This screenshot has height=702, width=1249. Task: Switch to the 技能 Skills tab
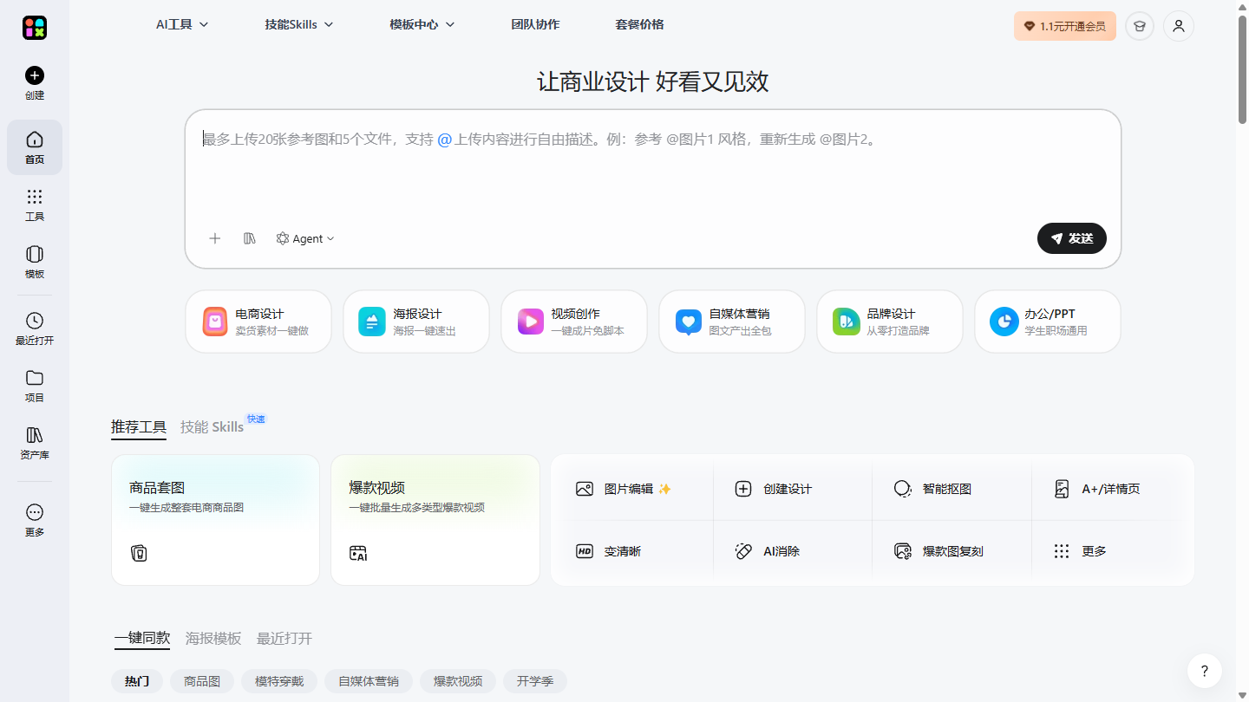click(x=213, y=426)
